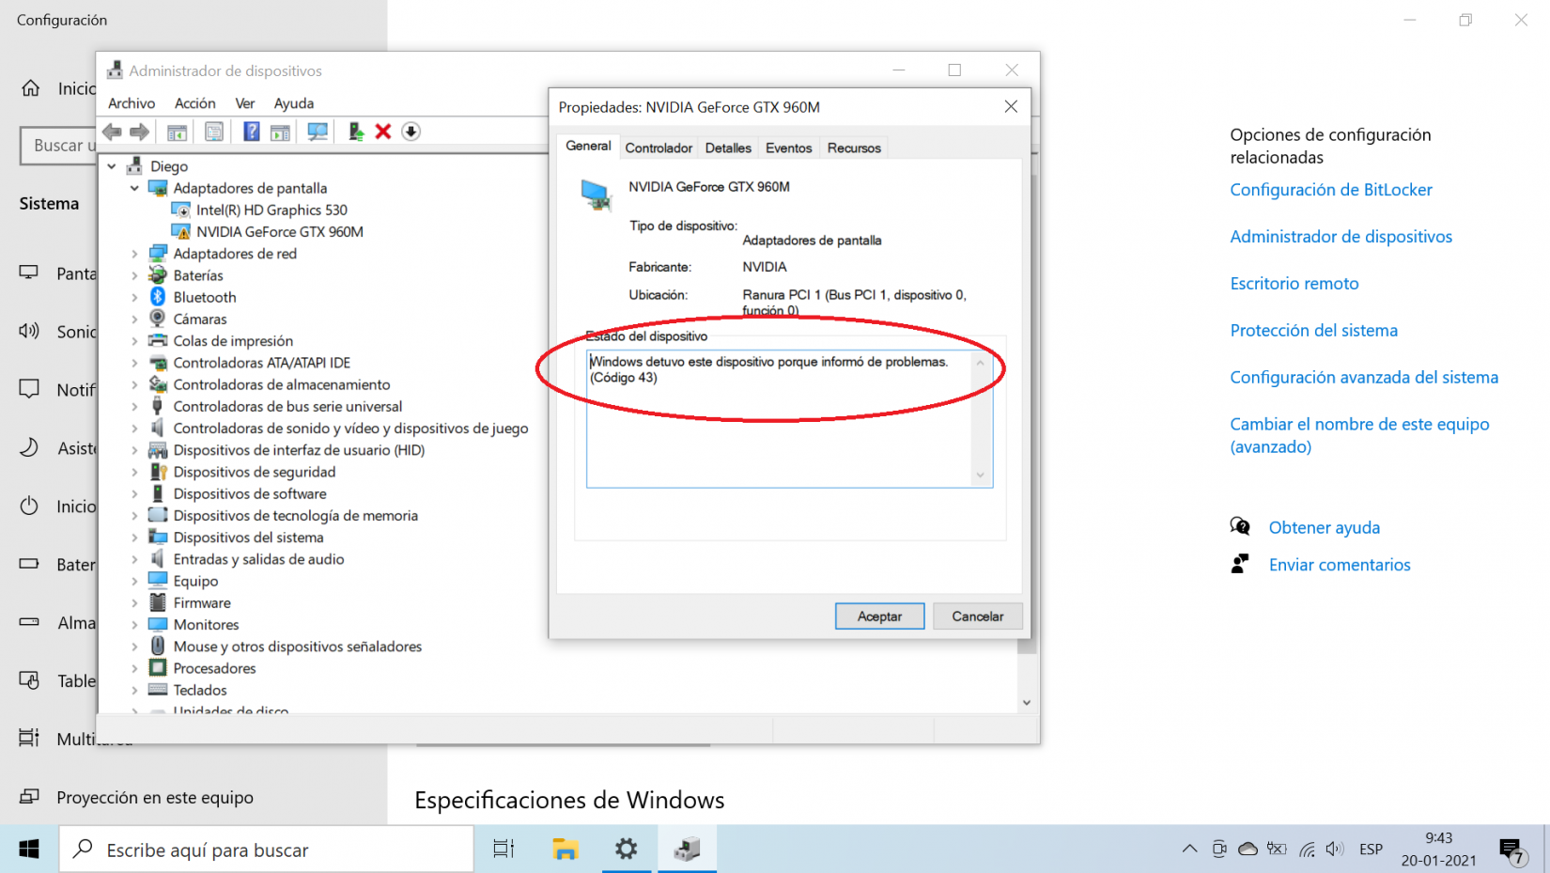
Task: Select the Intel(R) HD Graphics 530 adapter
Action: [x=271, y=210]
